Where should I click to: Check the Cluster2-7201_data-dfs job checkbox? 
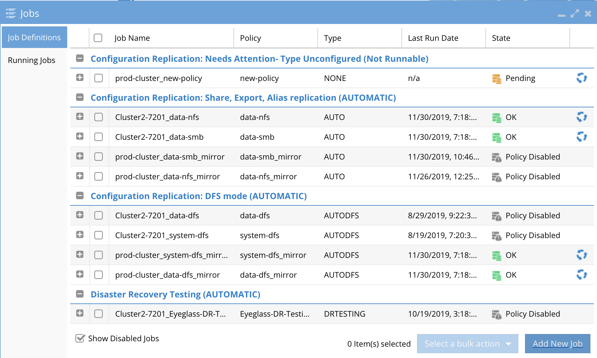click(x=98, y=215)
